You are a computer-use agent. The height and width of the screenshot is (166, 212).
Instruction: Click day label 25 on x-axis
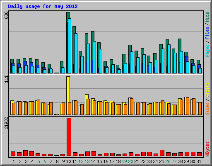pyautogui.click(x=161, y=161)
